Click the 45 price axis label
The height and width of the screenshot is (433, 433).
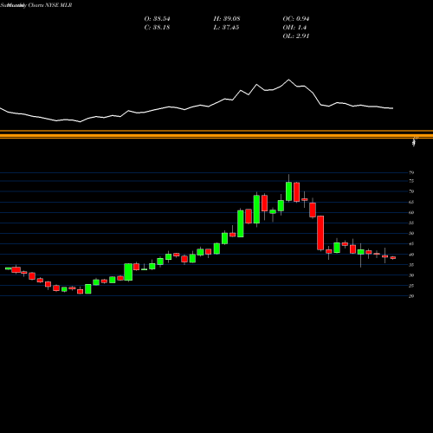pos(411,244)
